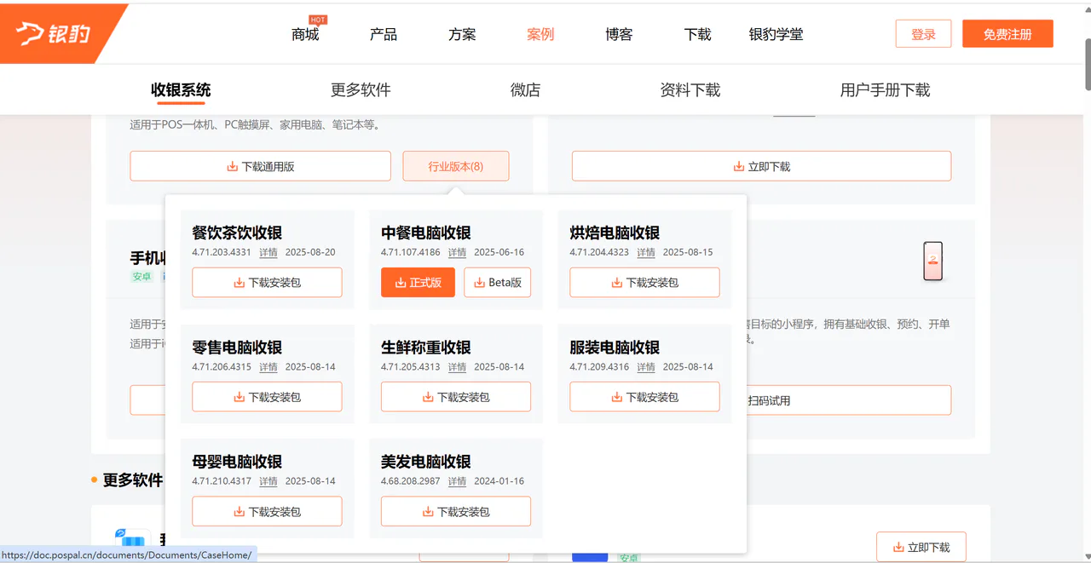Open 详情 link for 烘焙电脑收银
The image size is (1091, 563).
coord(646,252)
